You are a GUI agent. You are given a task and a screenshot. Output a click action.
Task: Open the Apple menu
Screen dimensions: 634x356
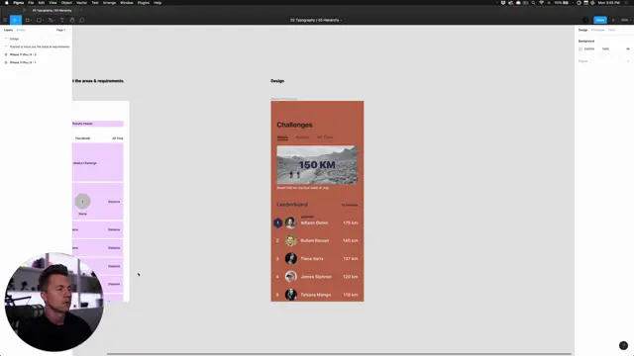click(7, 2)
